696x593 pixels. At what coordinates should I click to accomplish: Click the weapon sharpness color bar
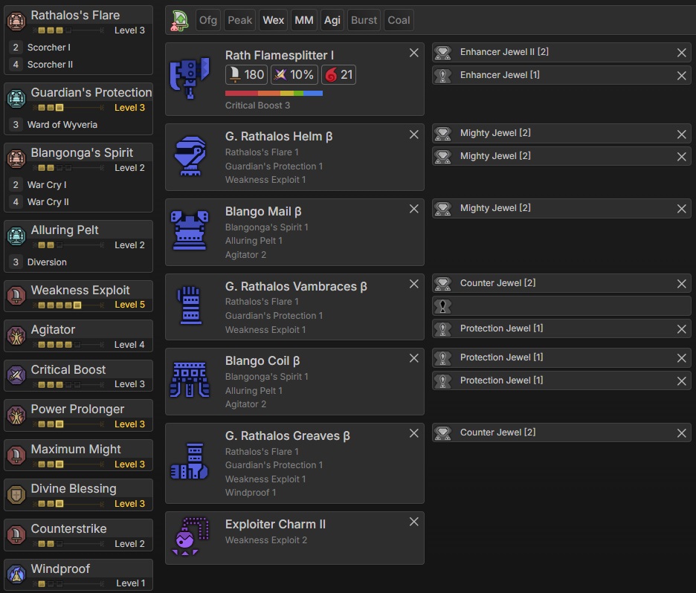(x=274, y=94)
